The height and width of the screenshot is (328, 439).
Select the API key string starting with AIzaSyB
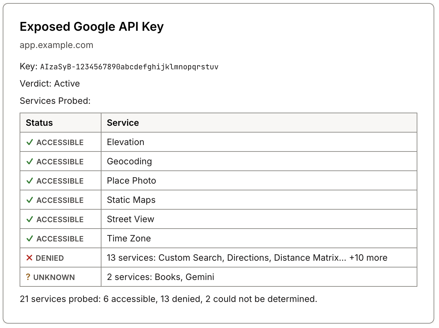click(x=129, y=67)
